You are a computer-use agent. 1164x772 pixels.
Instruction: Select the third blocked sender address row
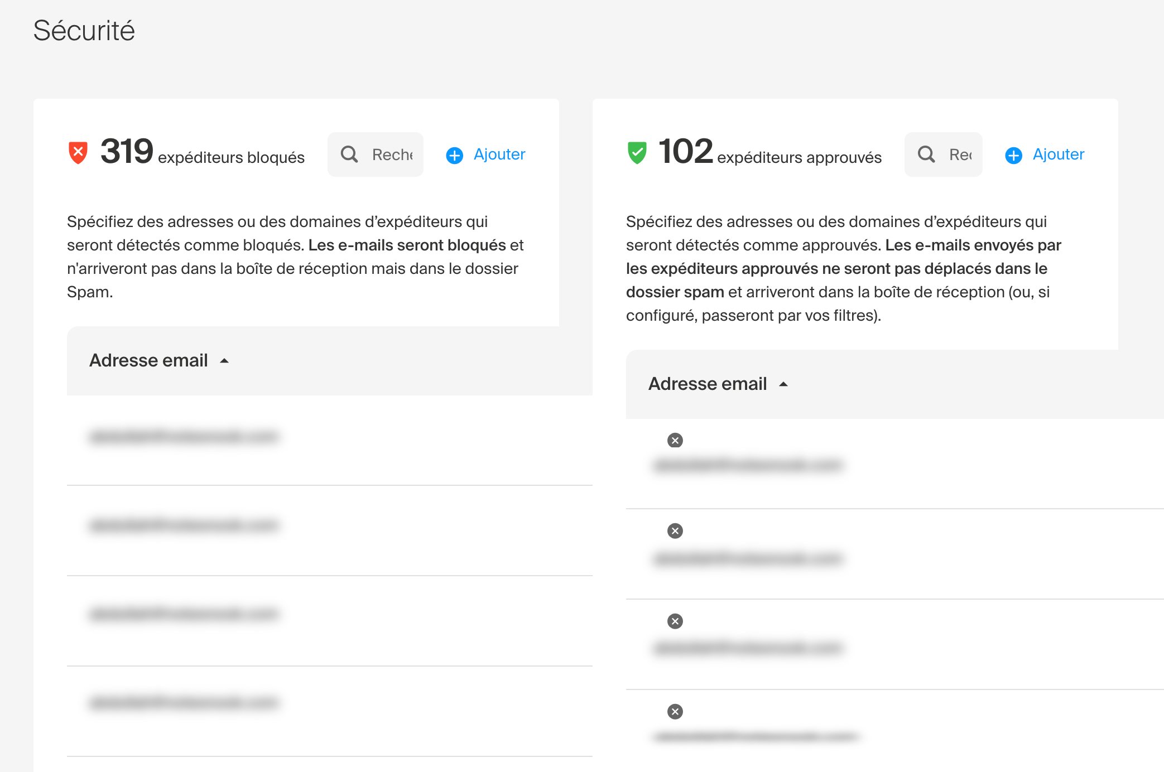[330, 621]
